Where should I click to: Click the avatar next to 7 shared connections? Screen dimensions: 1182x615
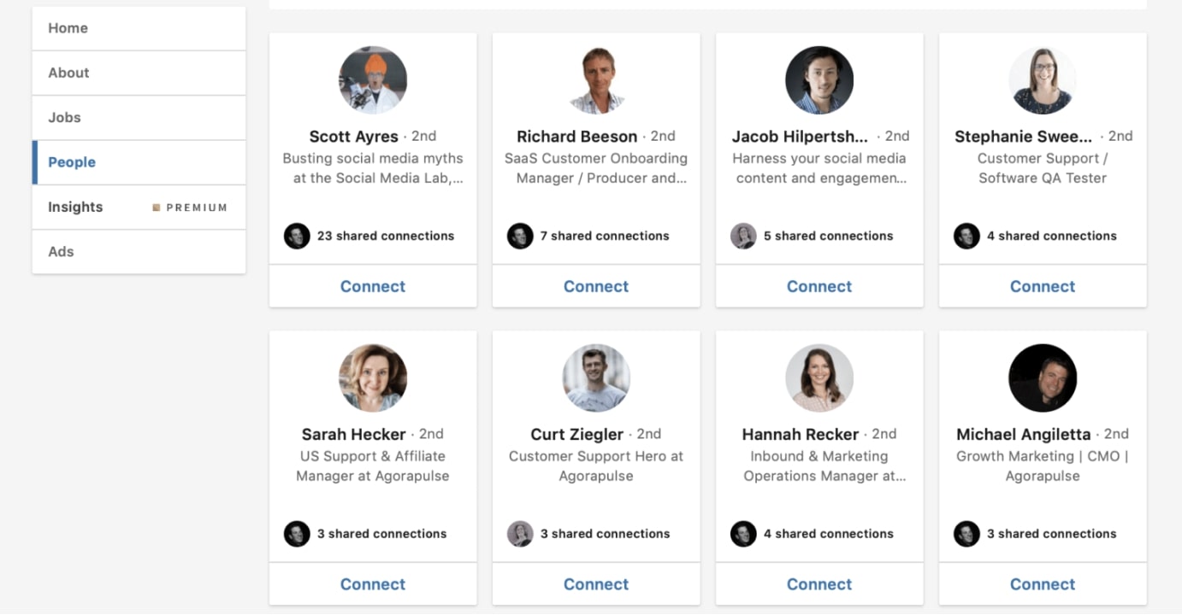[520, 236]
